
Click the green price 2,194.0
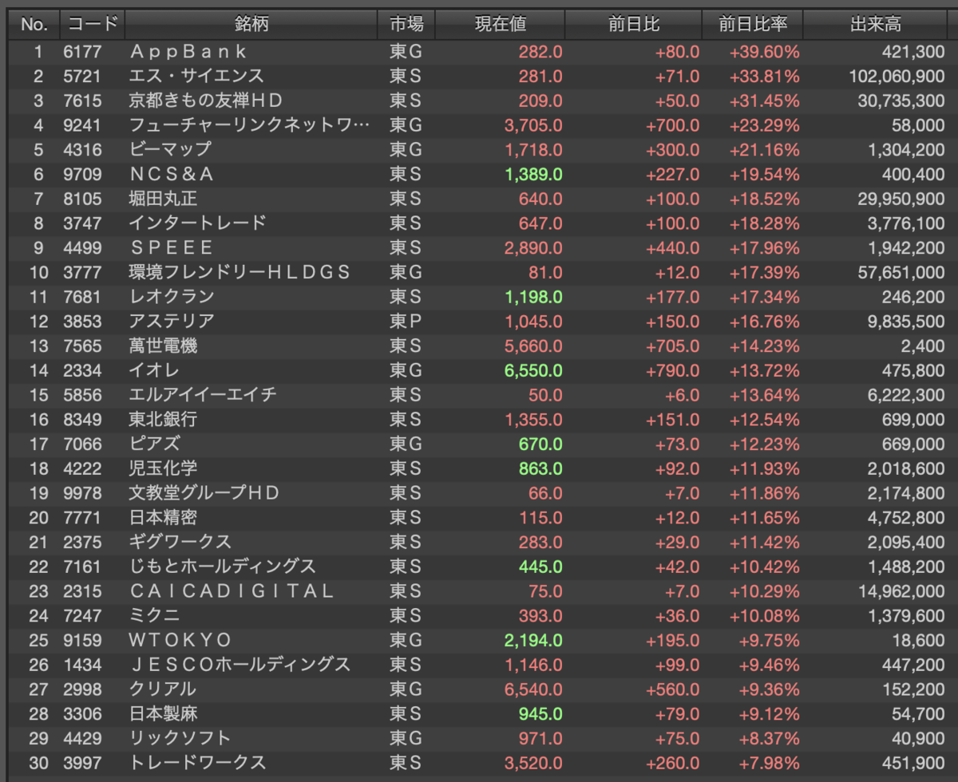[x=533, y=639]
